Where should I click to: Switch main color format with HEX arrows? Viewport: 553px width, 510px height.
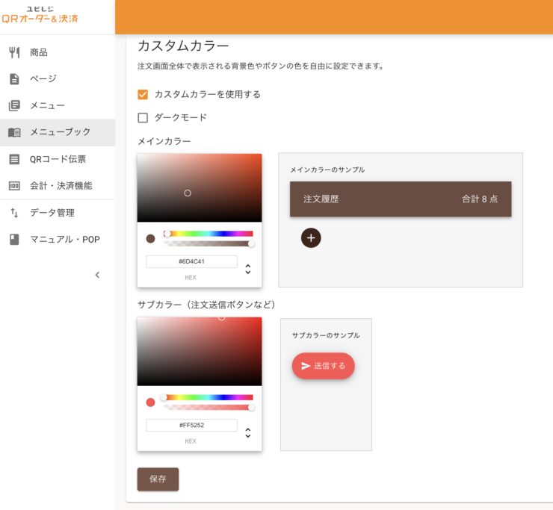click(248, 269)
